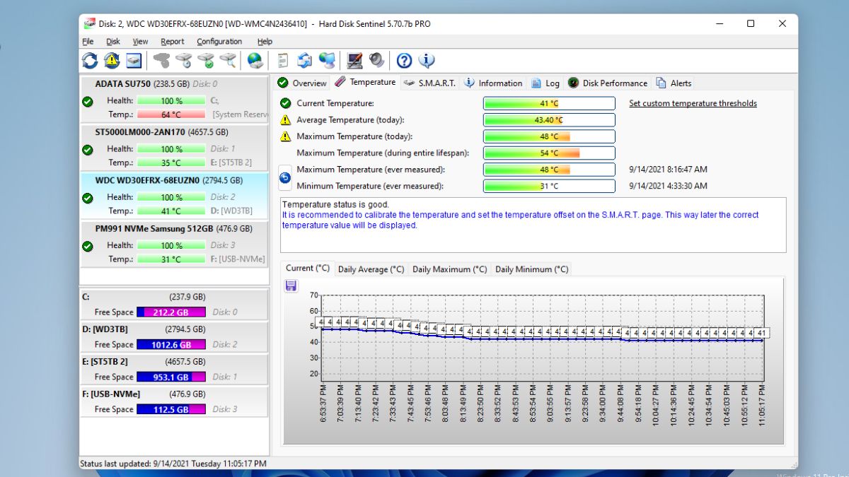This screenshot has height=477, width=849.
Task: Click the disk with magnifying glass icon
Action: point(228,60)
